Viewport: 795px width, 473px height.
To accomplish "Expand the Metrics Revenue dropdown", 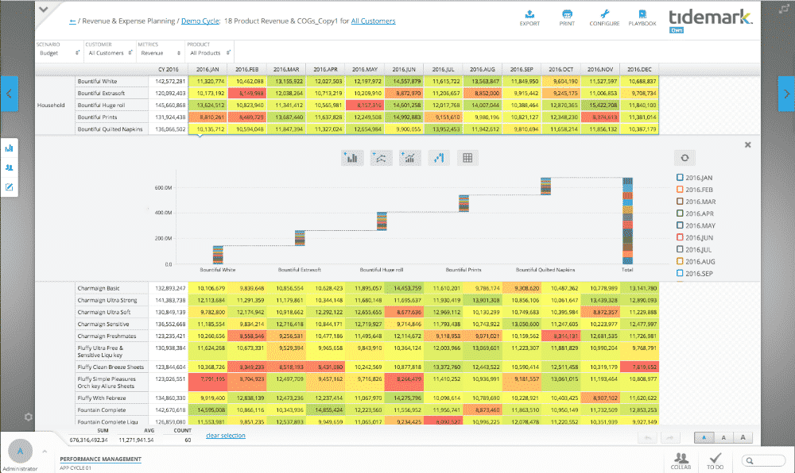I will pos(157,53).
